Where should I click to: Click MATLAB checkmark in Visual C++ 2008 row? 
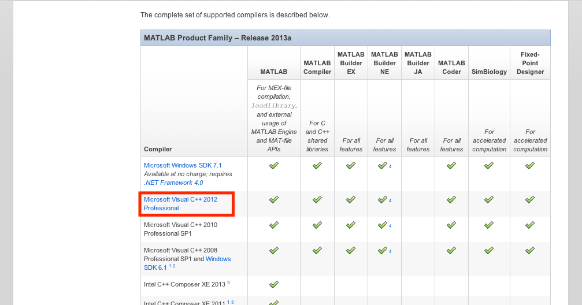click(274, 251)
